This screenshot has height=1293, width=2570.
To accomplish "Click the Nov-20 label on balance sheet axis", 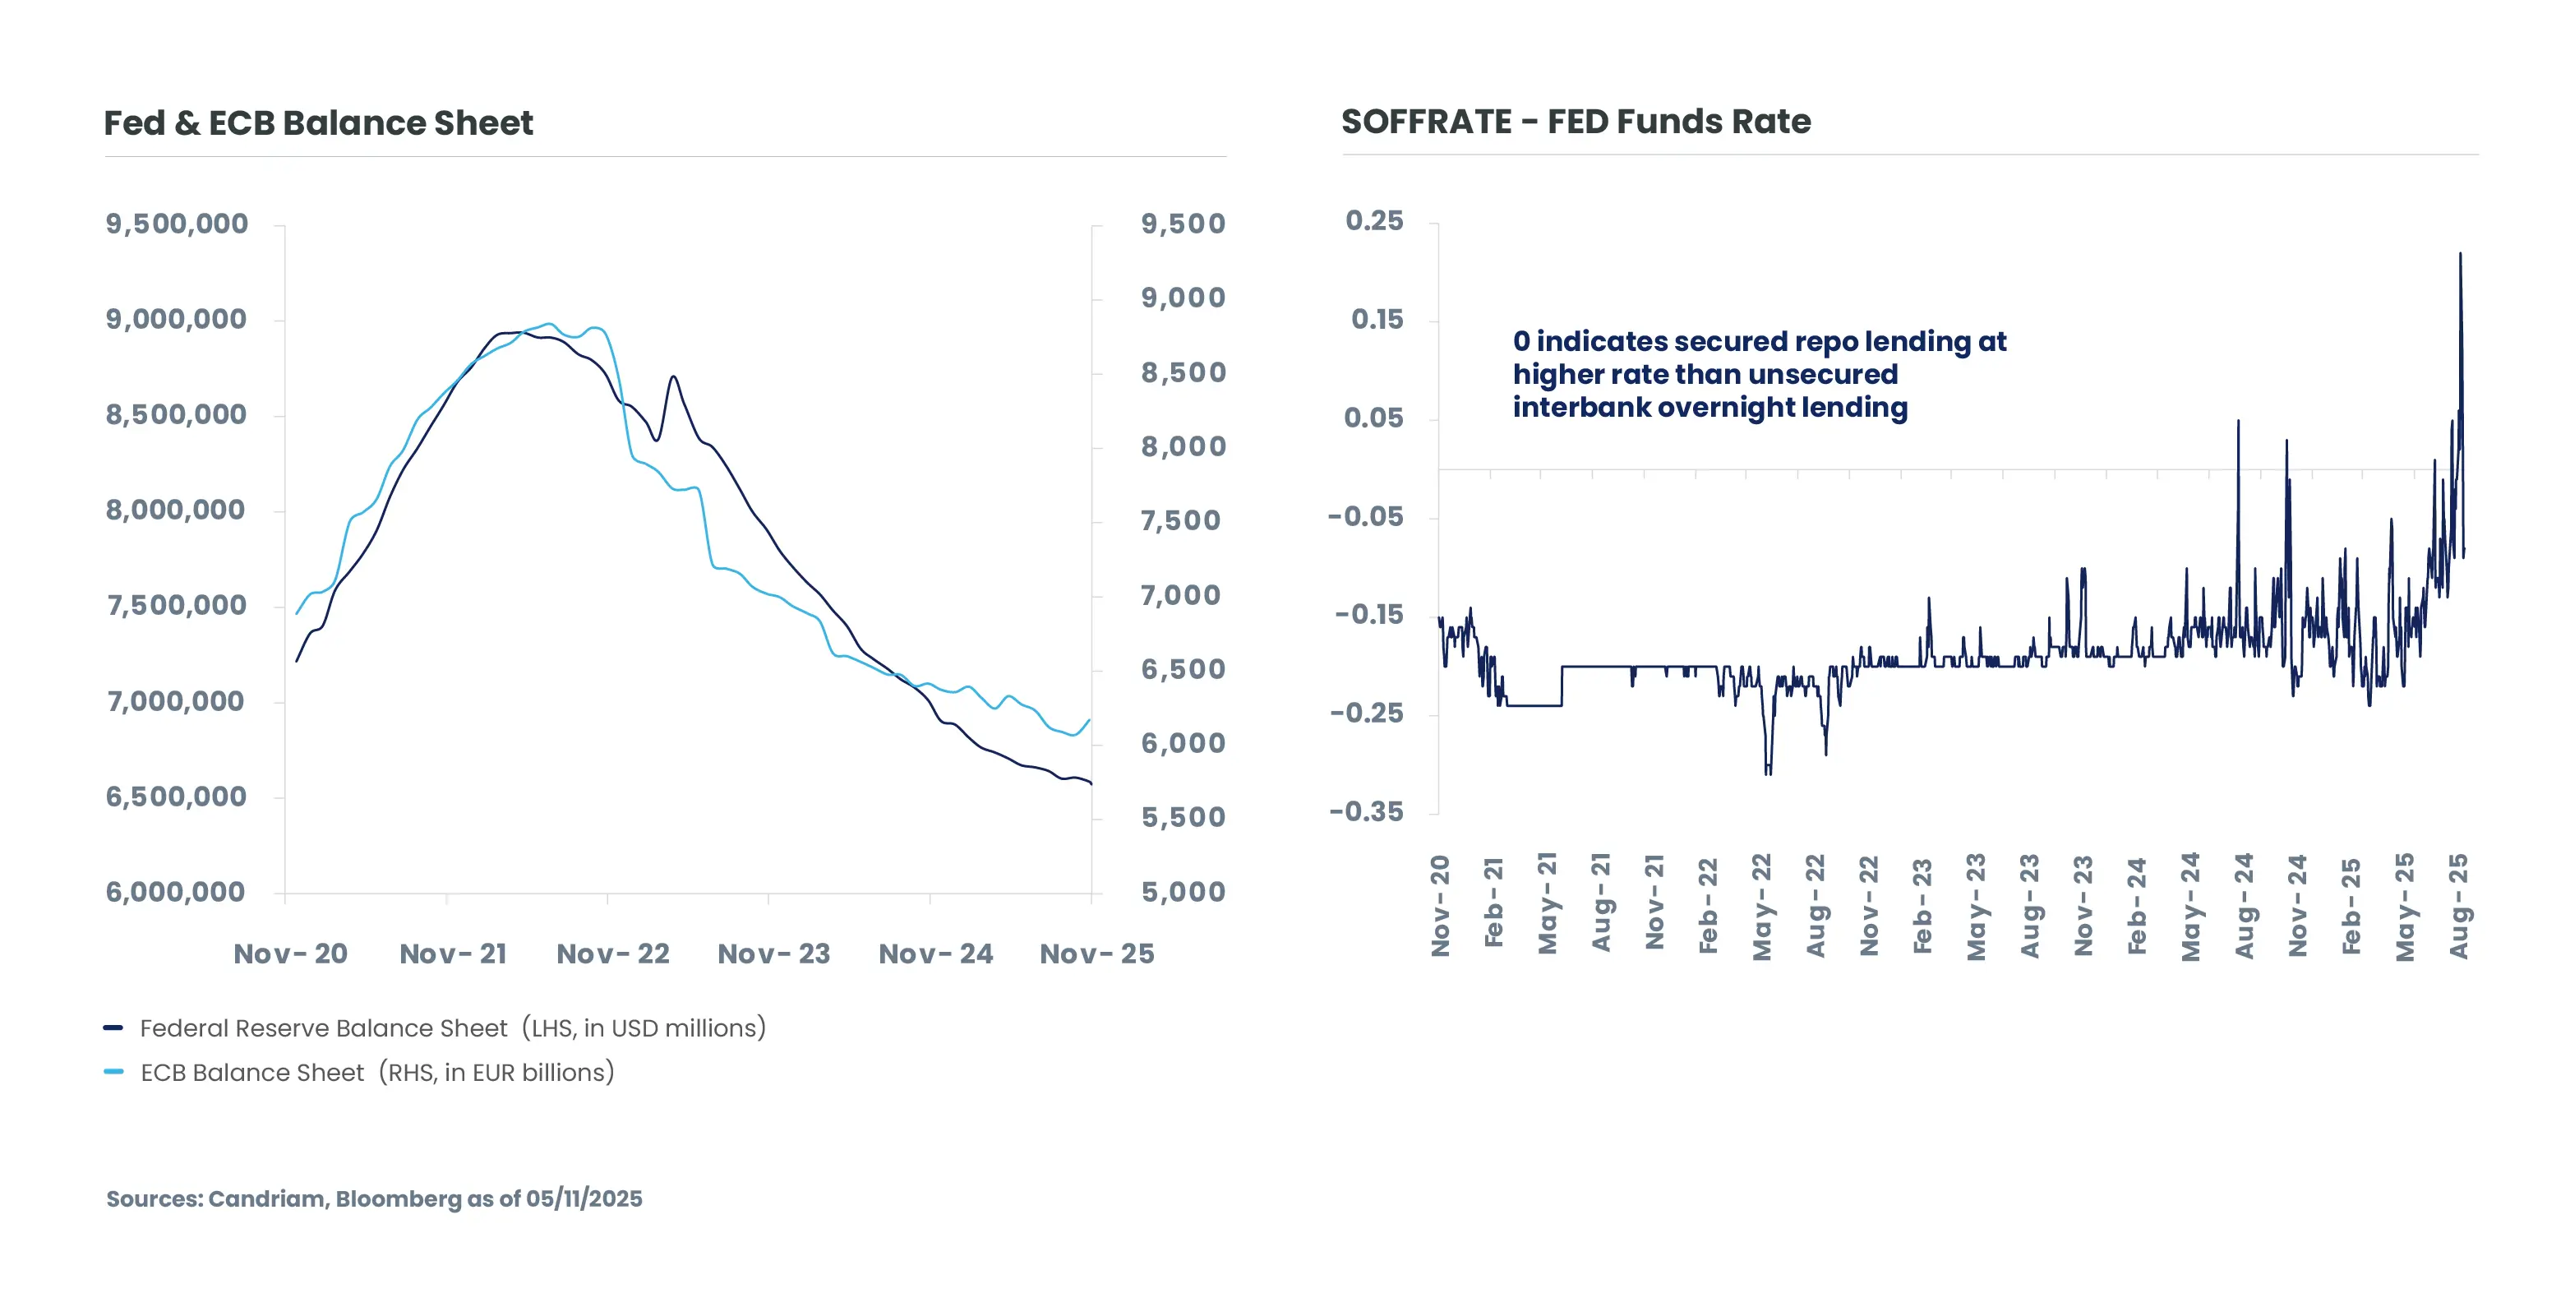I will point(290,954).
